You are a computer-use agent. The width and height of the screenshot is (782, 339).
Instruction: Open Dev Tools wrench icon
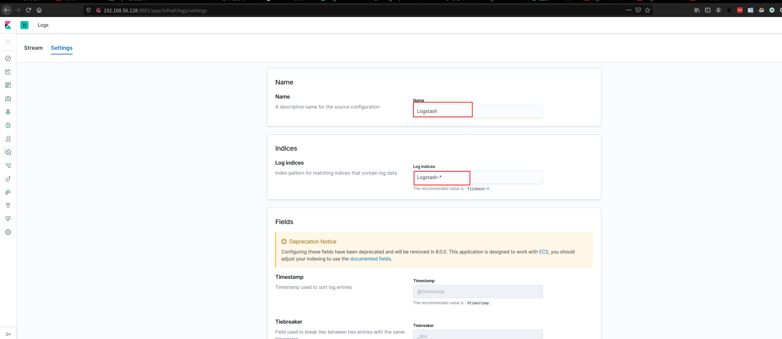pos(8,205)
